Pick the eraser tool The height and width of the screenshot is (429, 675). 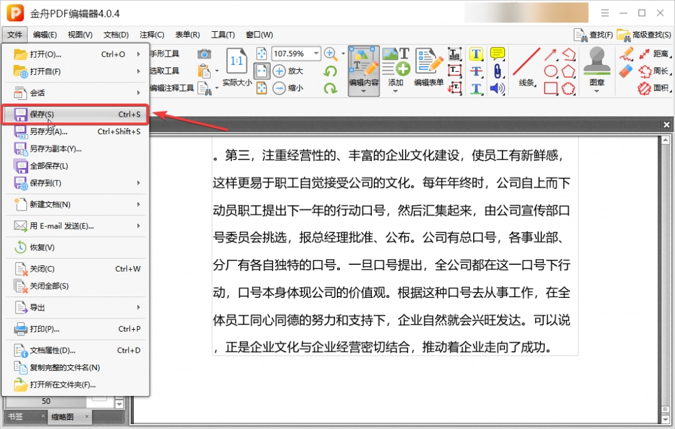(x=626, y=70)
